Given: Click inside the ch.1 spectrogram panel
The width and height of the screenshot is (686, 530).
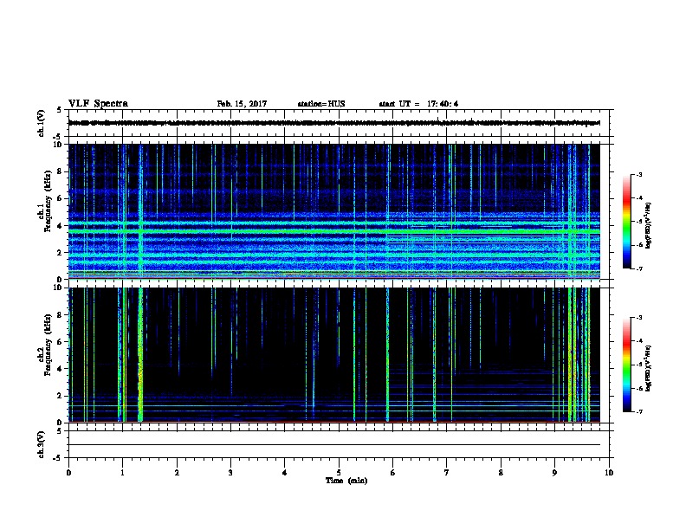Looking at the screenshot, I should (x=333, y=211).
